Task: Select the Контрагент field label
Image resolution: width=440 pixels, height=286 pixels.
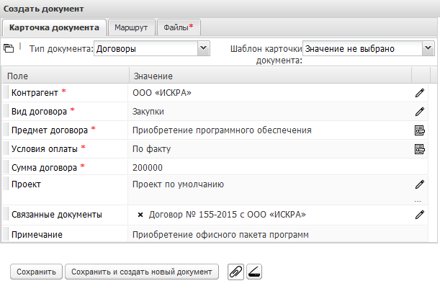Action: point(35,93)
